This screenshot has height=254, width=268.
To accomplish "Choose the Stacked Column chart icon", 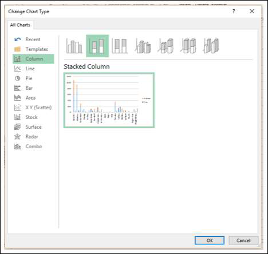I will pos(97,46).
